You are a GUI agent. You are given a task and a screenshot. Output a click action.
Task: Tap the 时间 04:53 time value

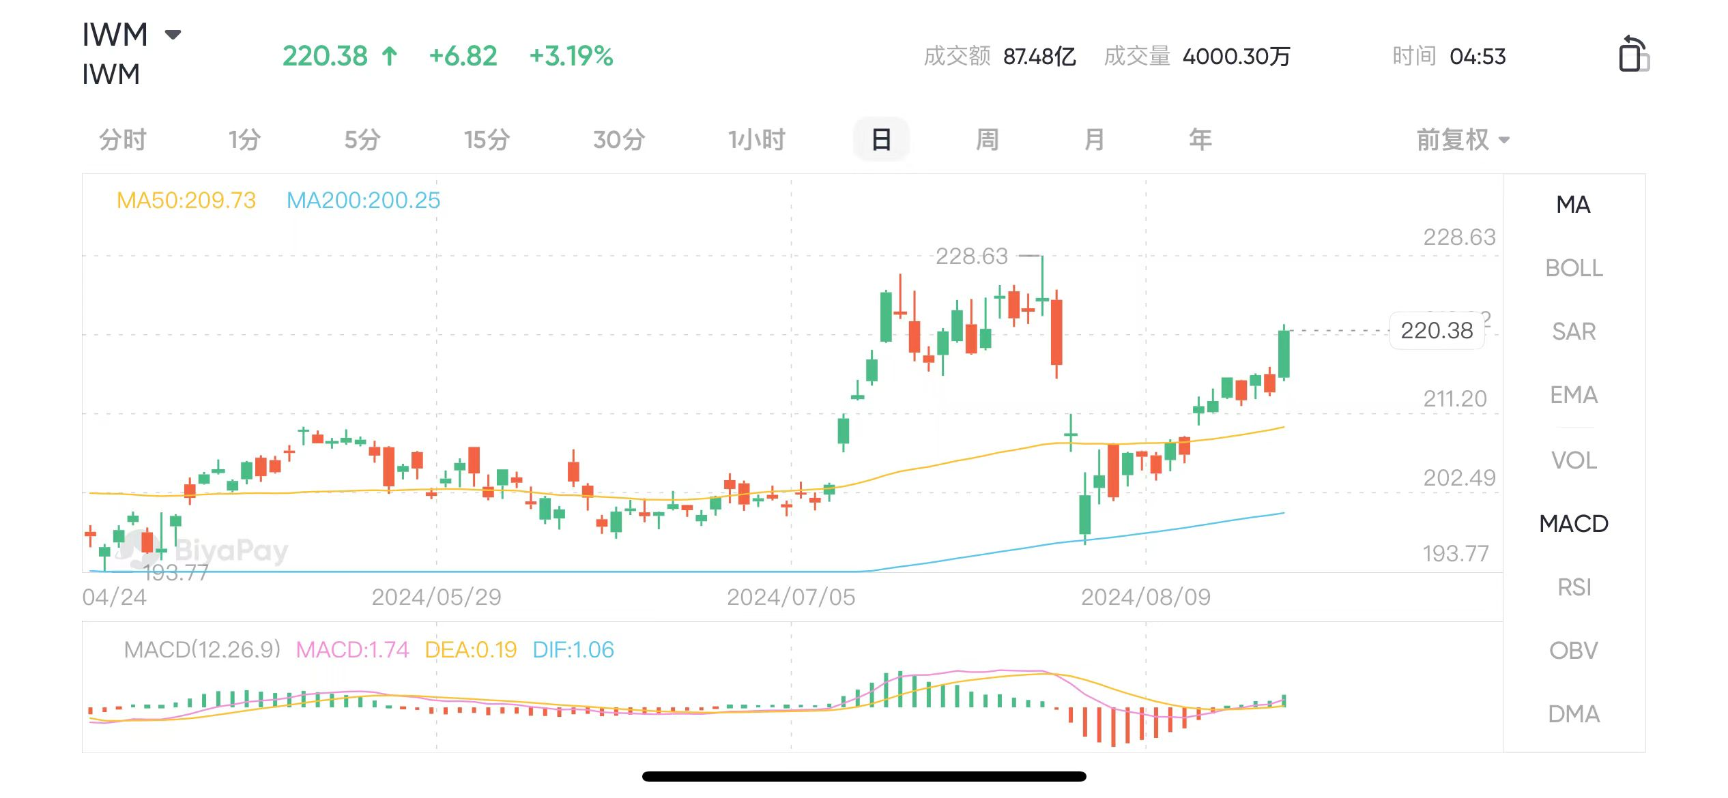(x=1449, y=56)
